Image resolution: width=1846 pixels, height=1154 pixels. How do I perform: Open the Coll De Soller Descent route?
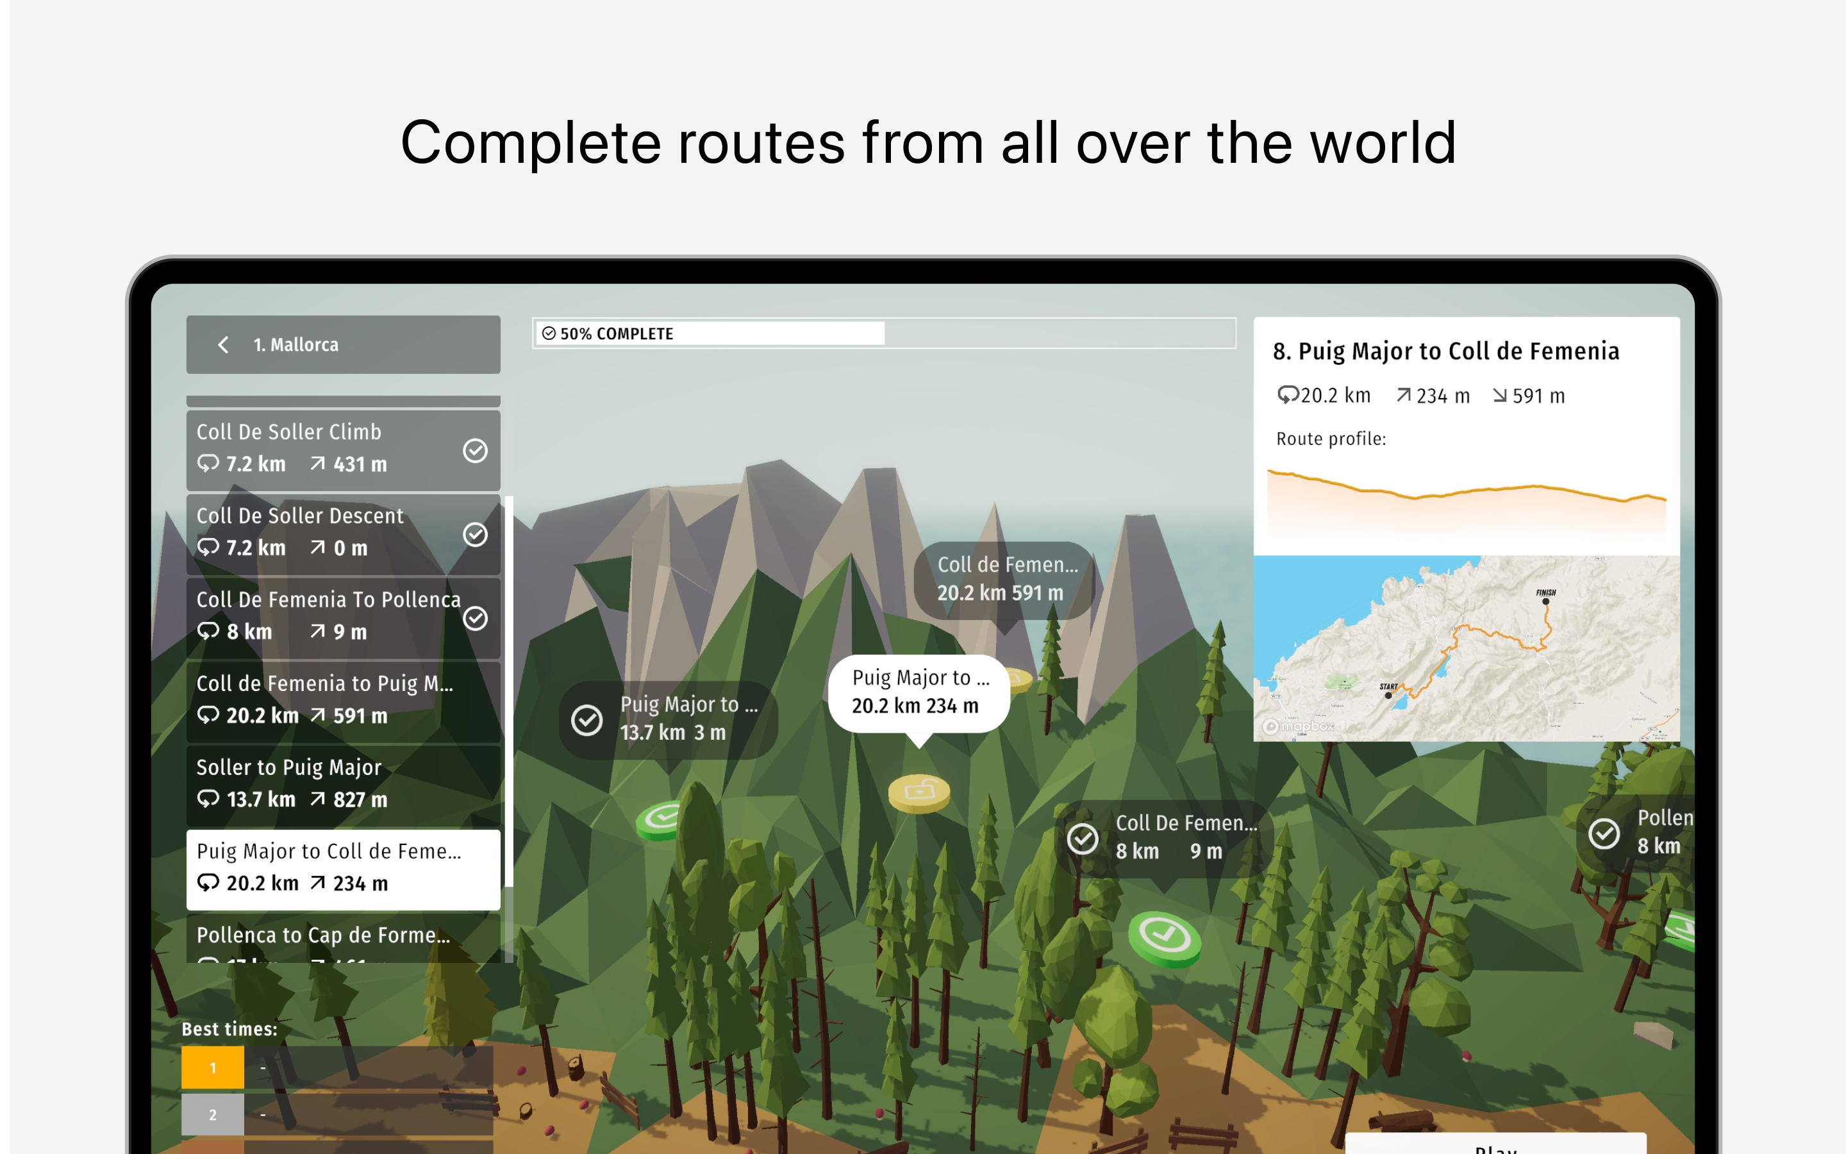click(344, 534)
